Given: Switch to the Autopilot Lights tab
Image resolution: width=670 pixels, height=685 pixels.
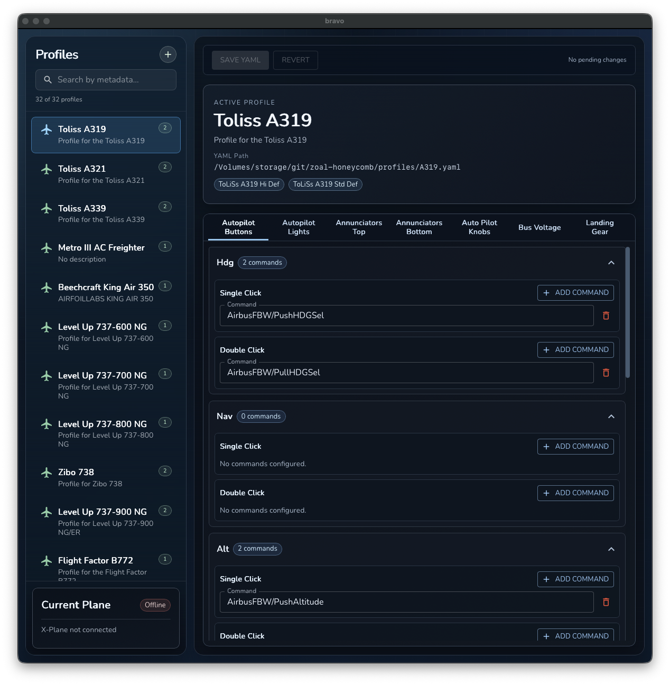Looking at the screenshot, I should [299, 227].
